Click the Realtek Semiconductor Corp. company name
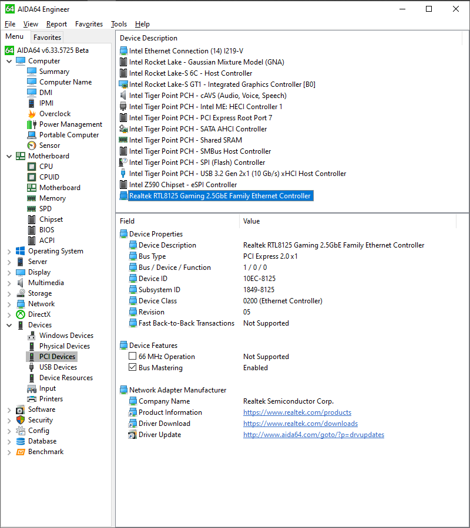Screen dimensions: 470x528 click(x=288, y=401)
